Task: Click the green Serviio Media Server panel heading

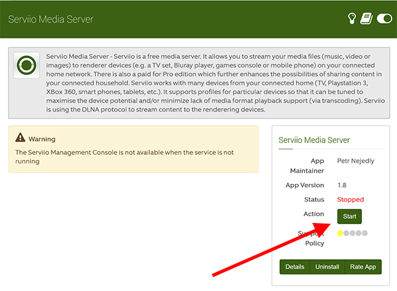Action: point(314,140)
